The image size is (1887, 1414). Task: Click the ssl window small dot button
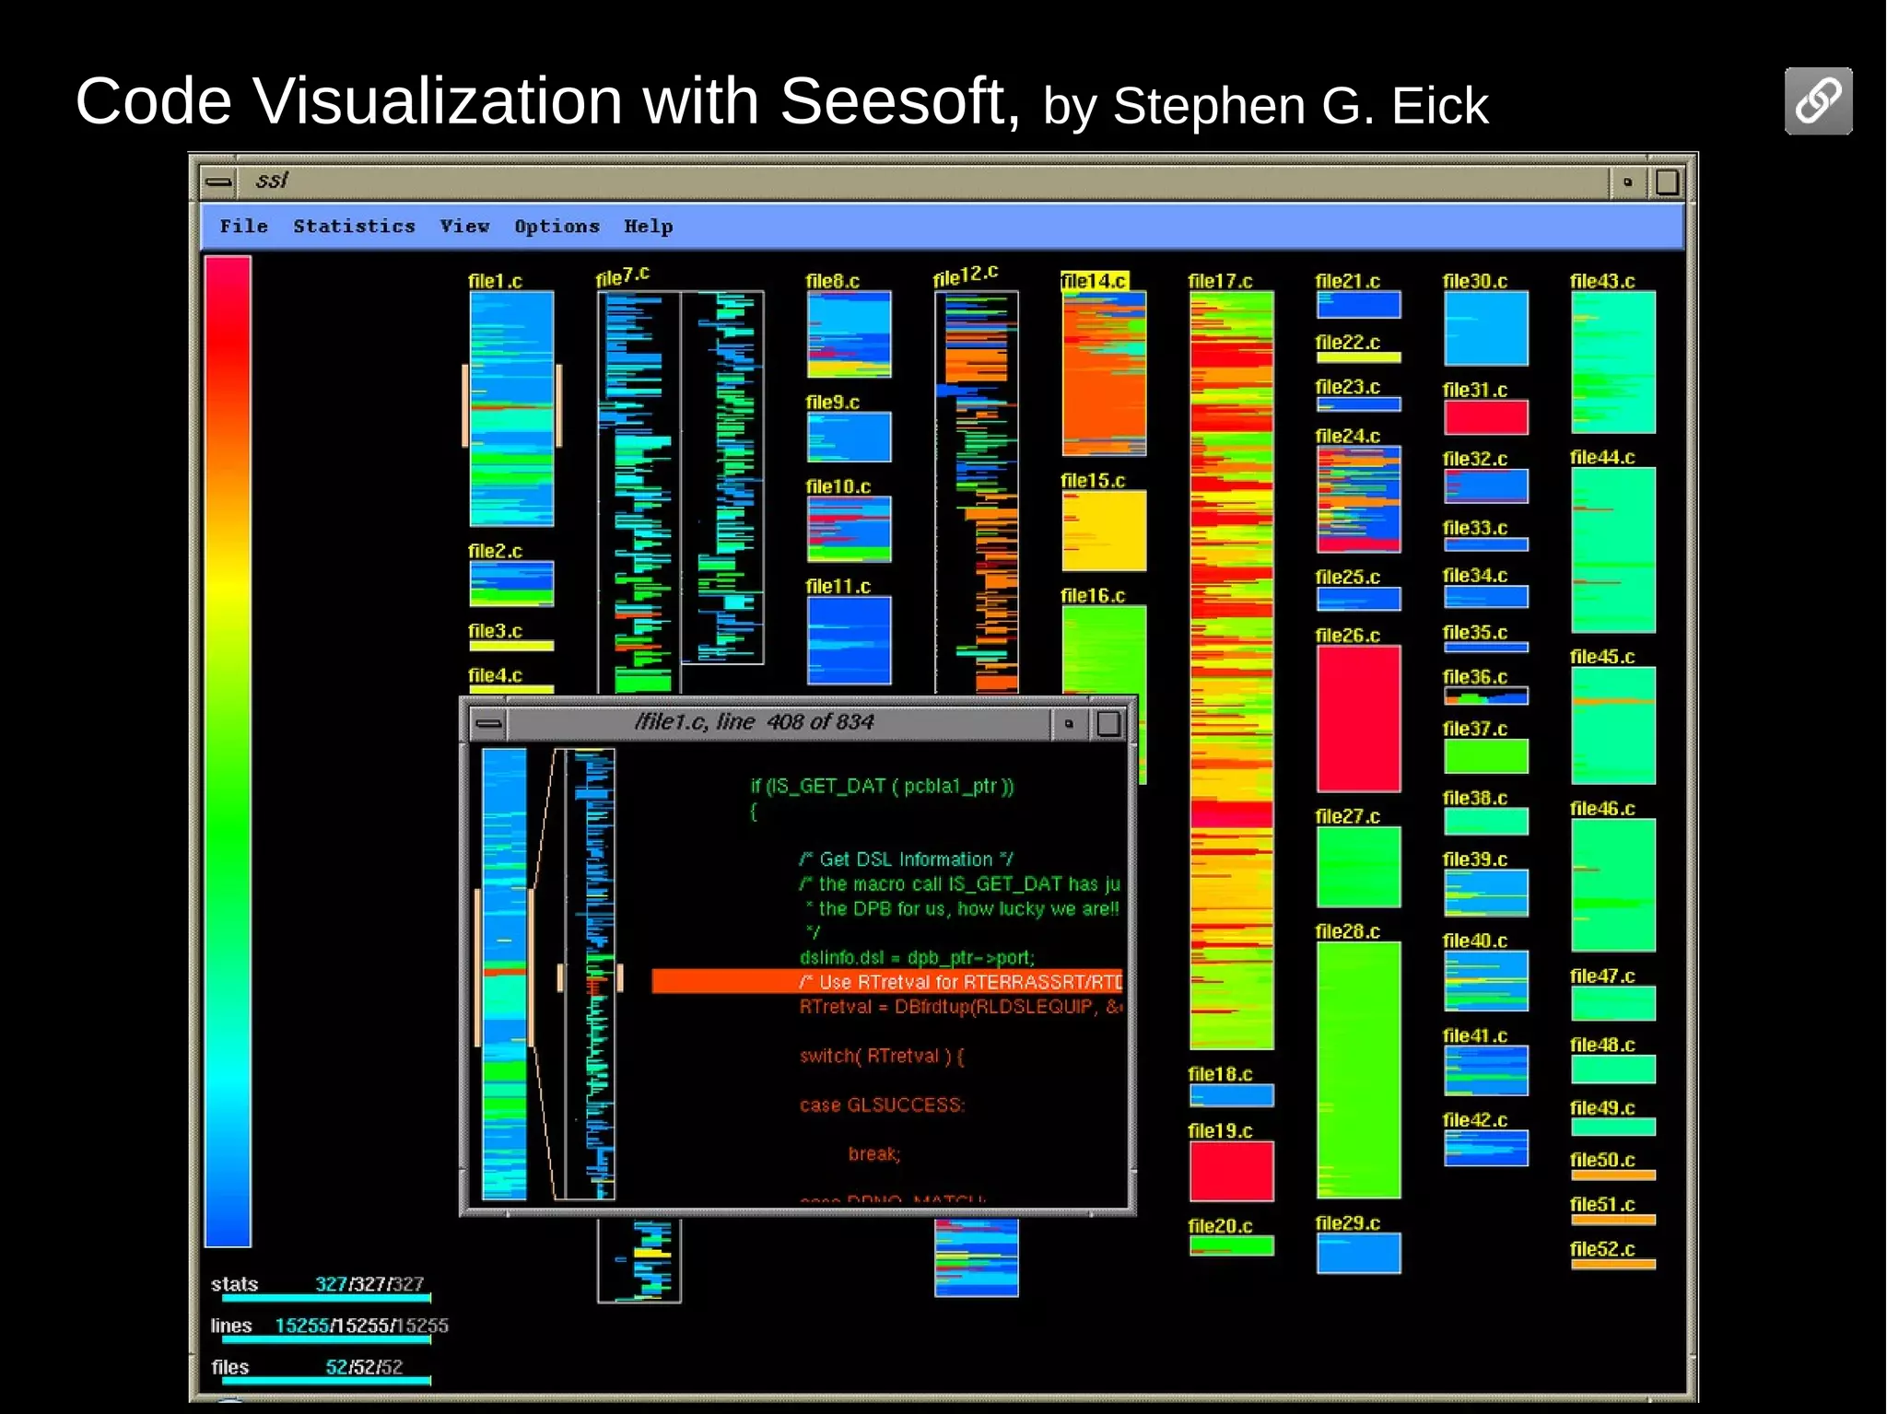[1627, 181]
